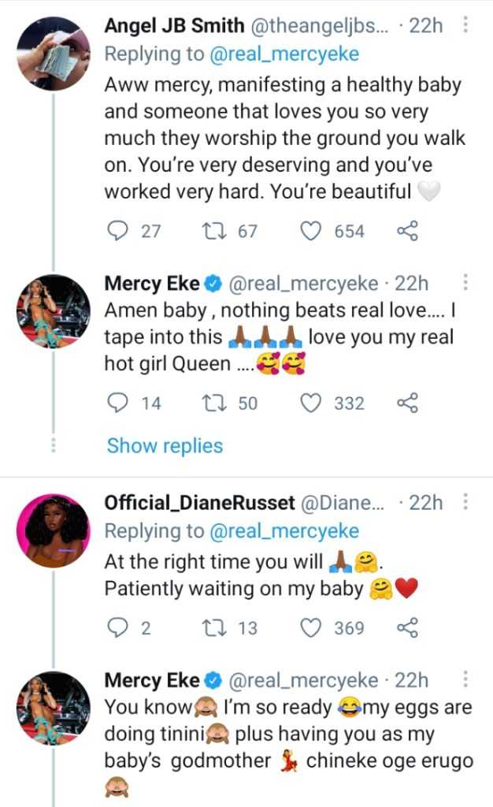
Task: Share Official_DianeRusset's tweet
Action: pyautogui.click(x=406, y=628)
